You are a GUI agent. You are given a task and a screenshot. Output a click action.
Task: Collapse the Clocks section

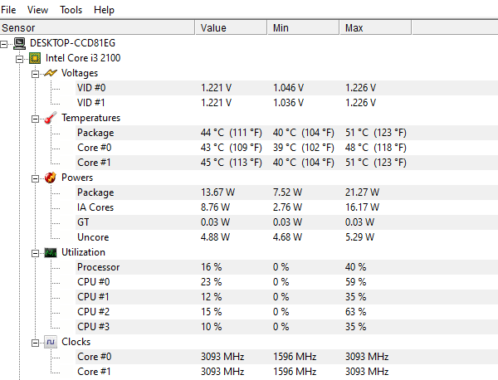(x=35, y=343)
